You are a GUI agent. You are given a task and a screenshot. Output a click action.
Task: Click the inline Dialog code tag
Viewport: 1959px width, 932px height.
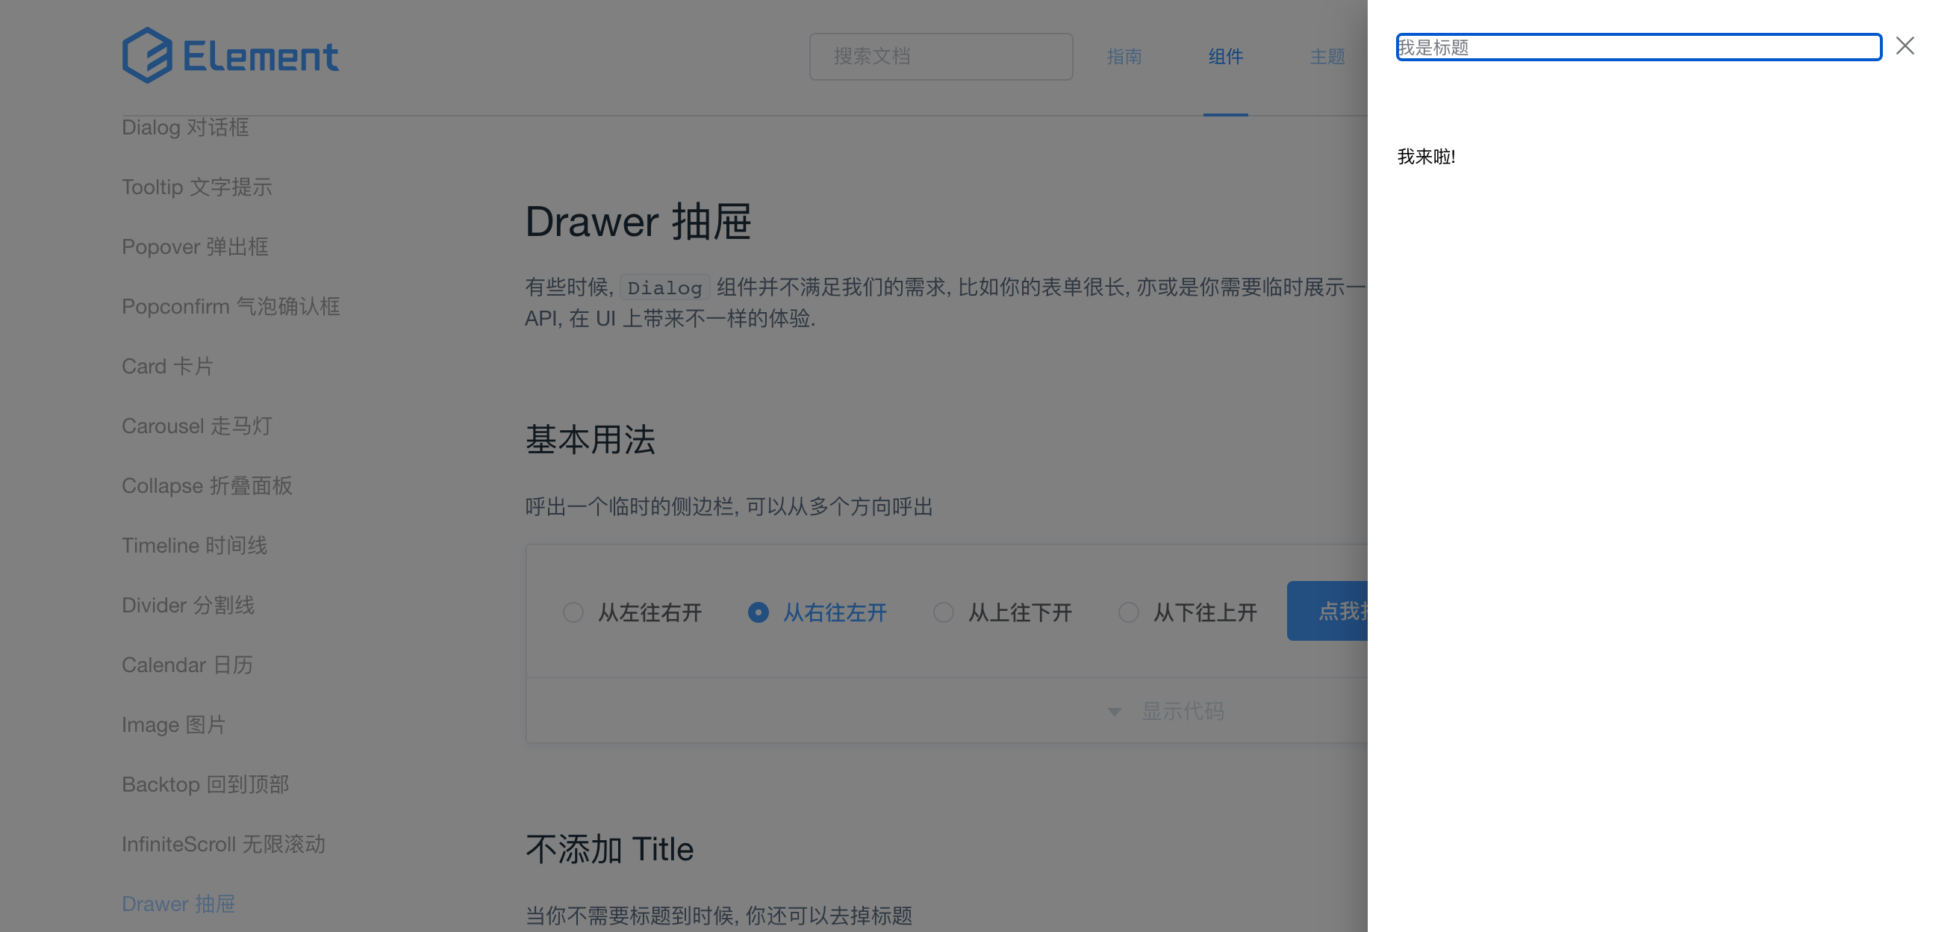pos(664,288)
